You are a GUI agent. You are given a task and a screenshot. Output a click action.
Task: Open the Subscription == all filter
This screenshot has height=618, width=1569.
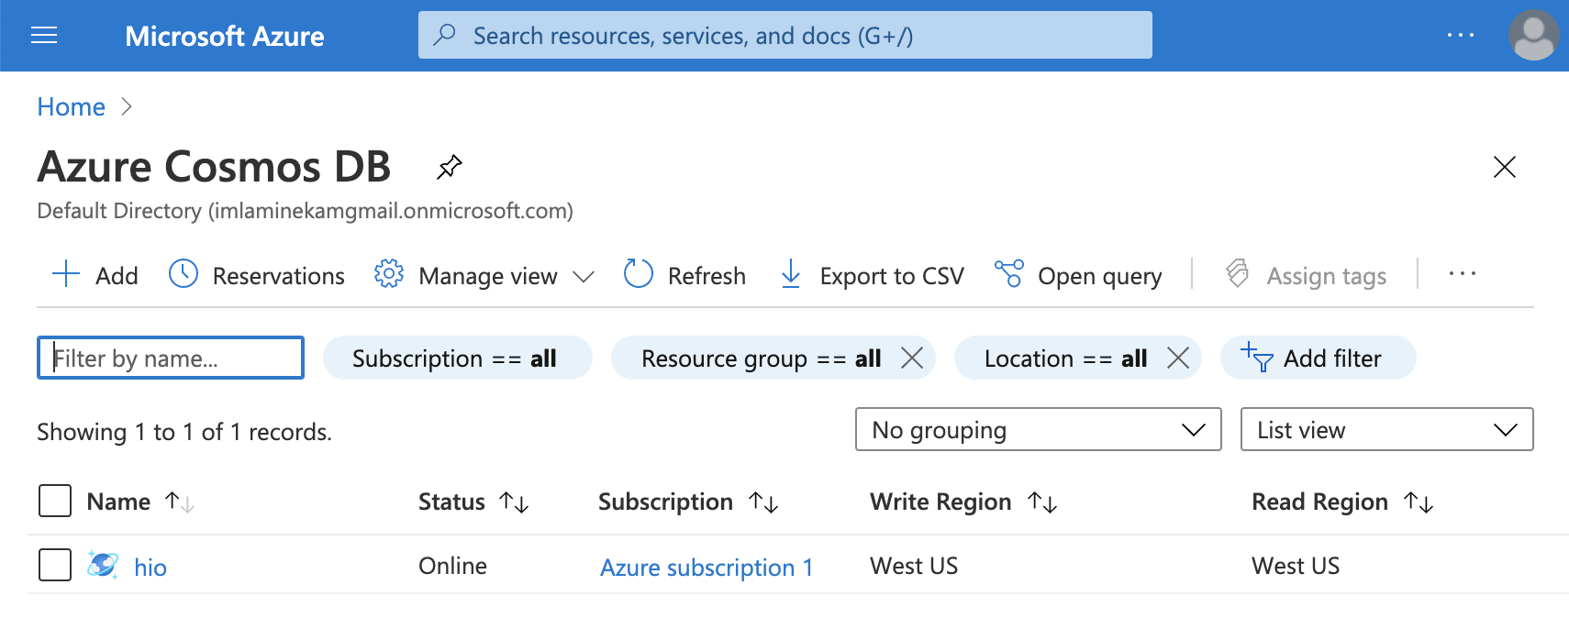457,358
